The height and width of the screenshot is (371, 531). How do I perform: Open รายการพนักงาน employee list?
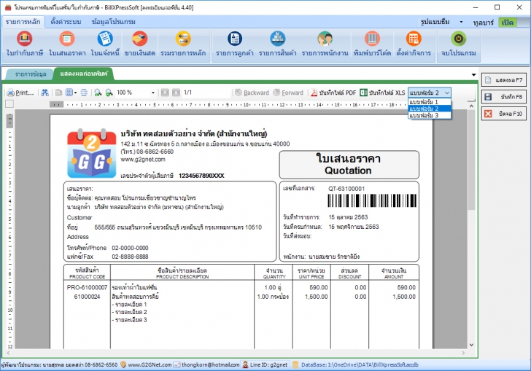(325, 44)
